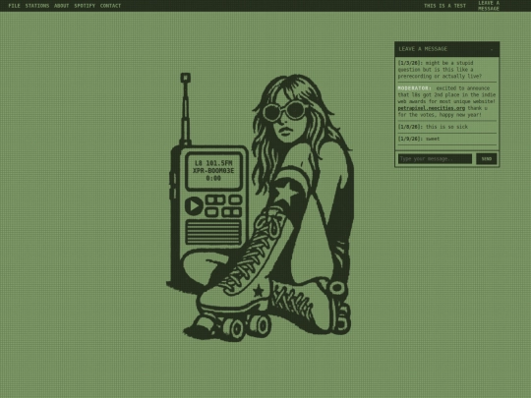Click the XPR-BOOM03E track text
The image size is (531, 398).
[x=213, y=171]
